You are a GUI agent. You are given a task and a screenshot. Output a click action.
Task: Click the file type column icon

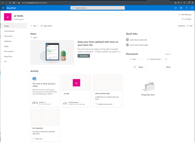click(x=135, y=67)
